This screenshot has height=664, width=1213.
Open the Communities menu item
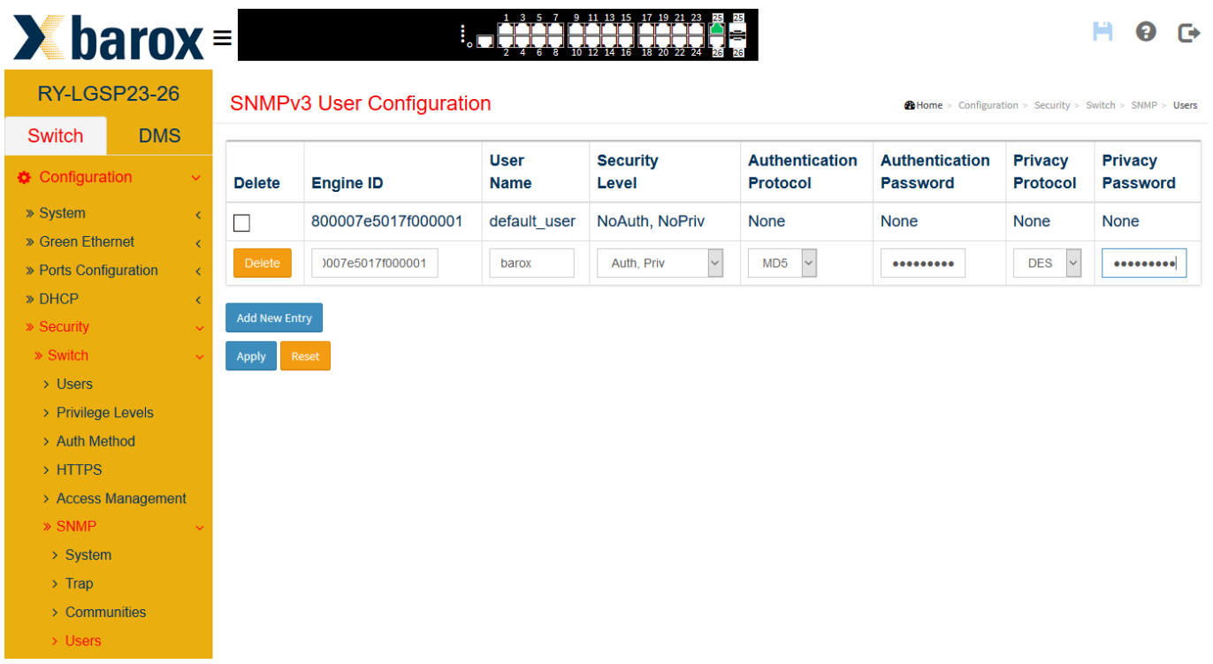[x=105, y=613]
